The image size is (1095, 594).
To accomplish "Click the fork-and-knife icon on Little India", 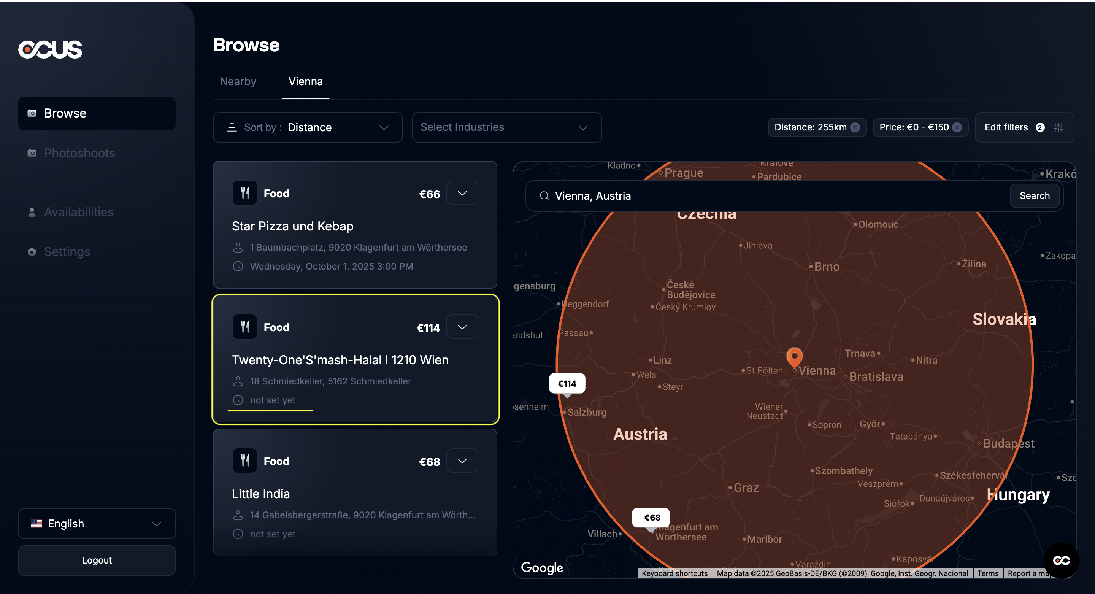I will (245, 461).
